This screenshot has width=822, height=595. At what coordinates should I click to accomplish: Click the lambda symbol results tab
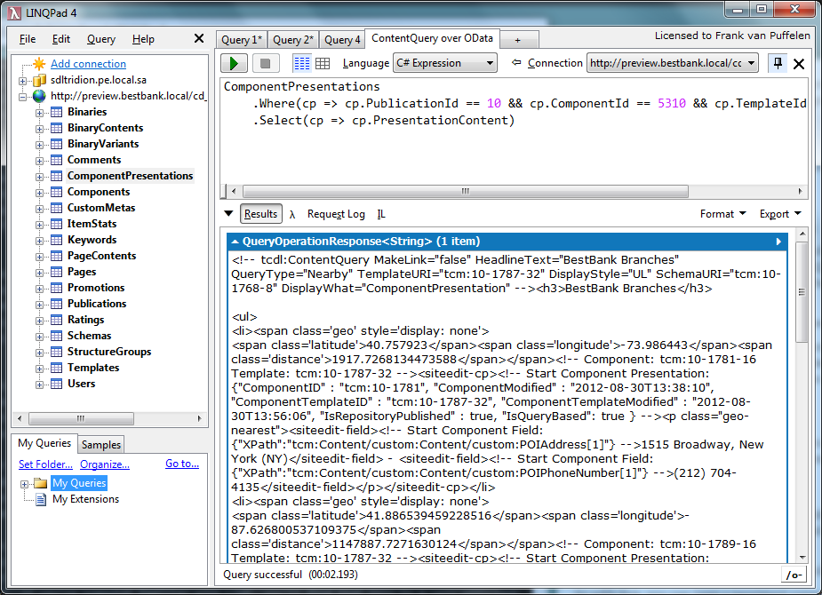click(x=292, y=214)
